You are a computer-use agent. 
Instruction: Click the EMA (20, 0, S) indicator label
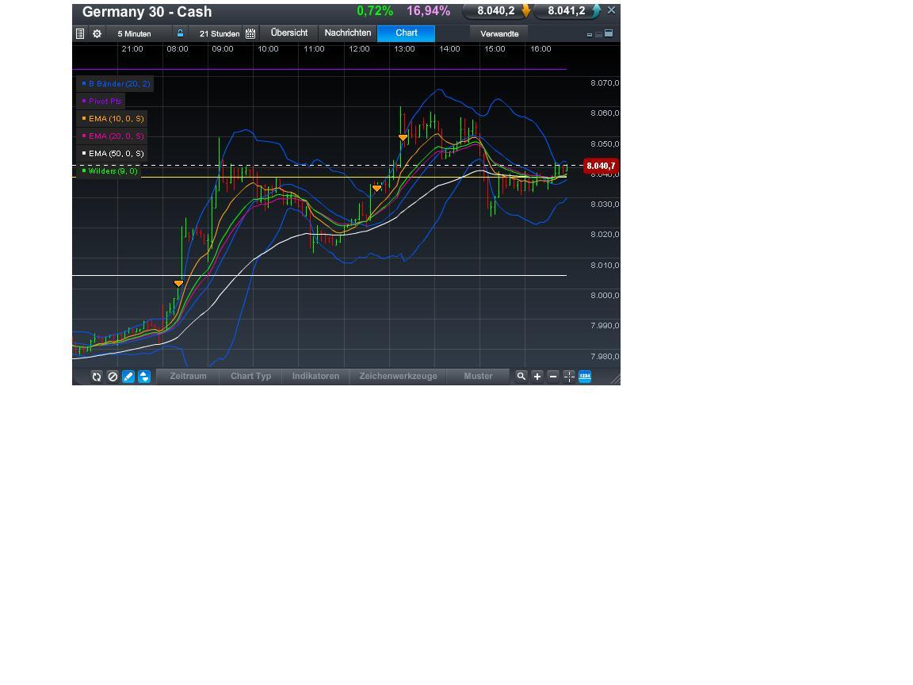click(112, 136)
